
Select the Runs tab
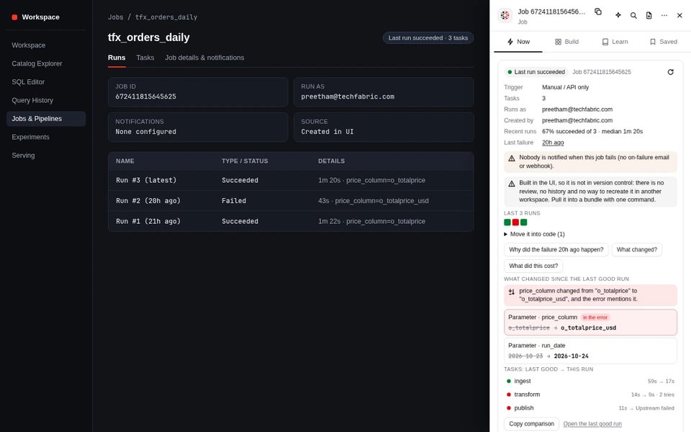pos(117,58)
